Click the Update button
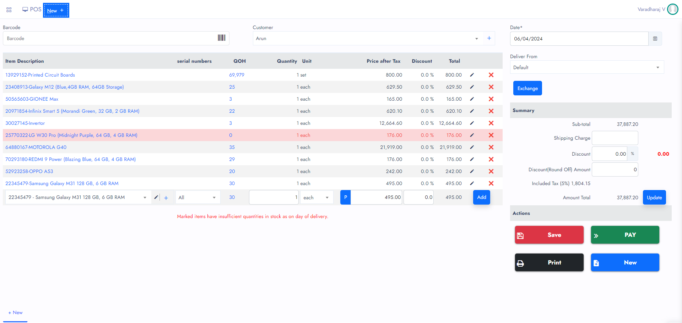 654,197
